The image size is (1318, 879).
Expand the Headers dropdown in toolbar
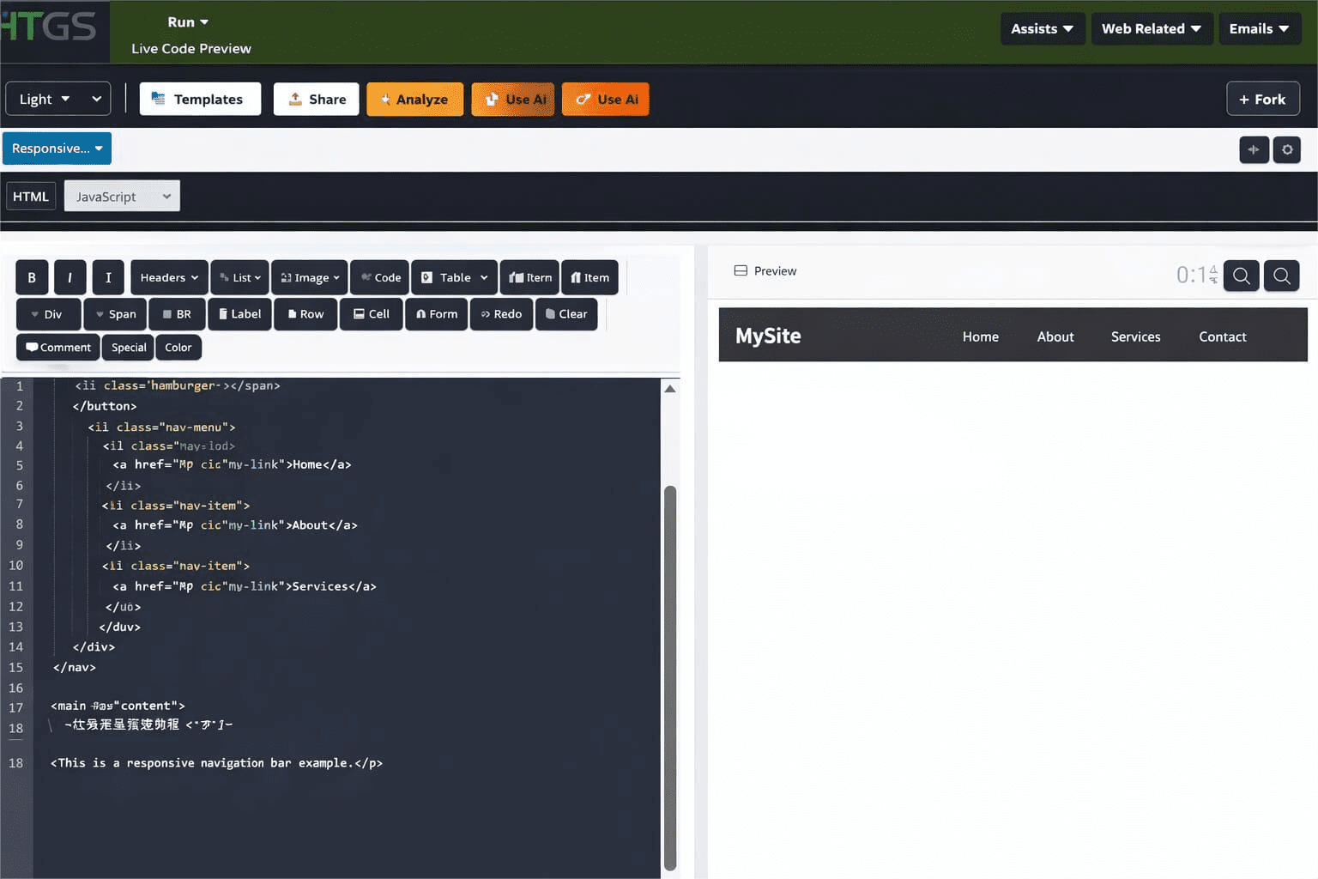[x=169, y=277]
